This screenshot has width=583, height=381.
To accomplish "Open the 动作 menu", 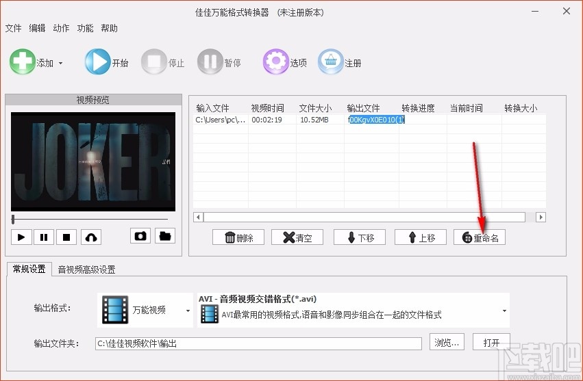I will [61, 28].
